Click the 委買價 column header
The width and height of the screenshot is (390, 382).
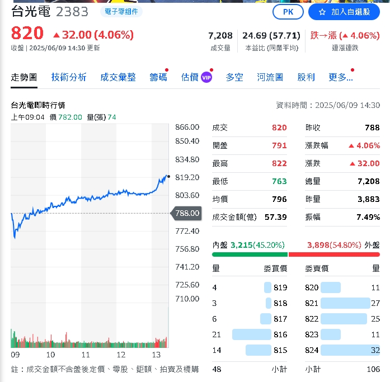coord(275,268)
